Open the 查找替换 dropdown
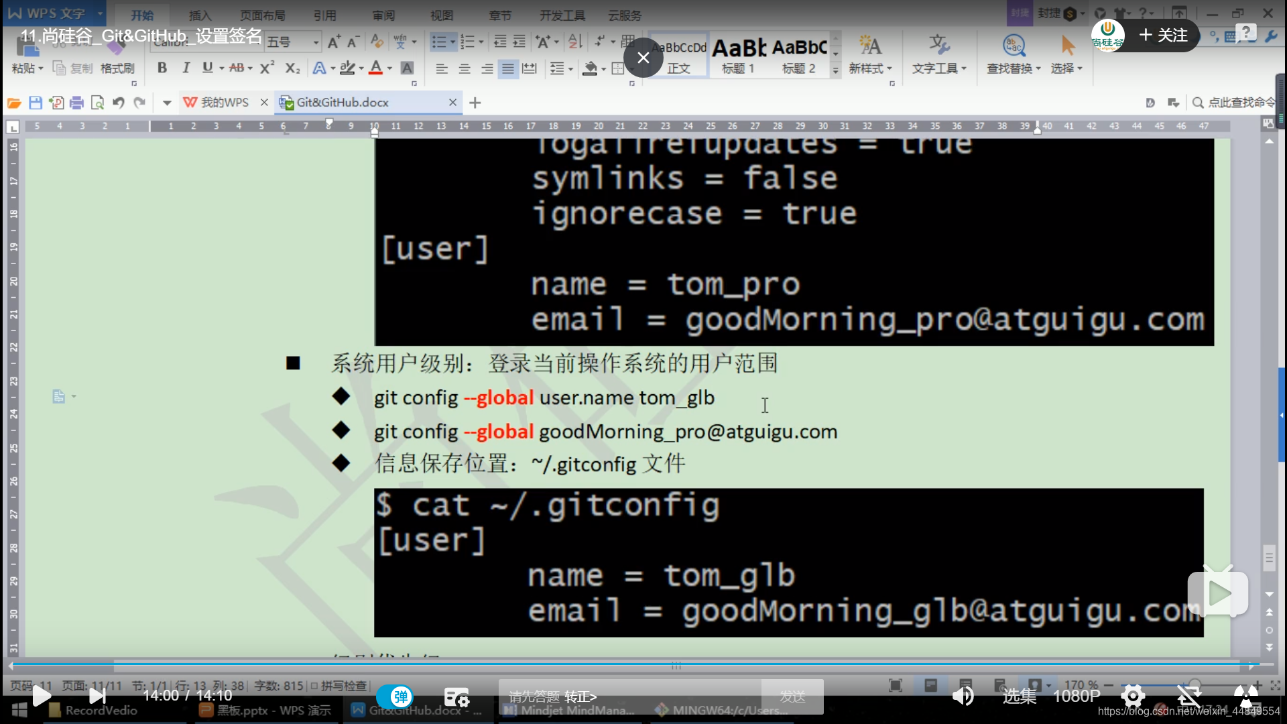The height and width of the screenshot is (724, 1287). [1014, 68]
